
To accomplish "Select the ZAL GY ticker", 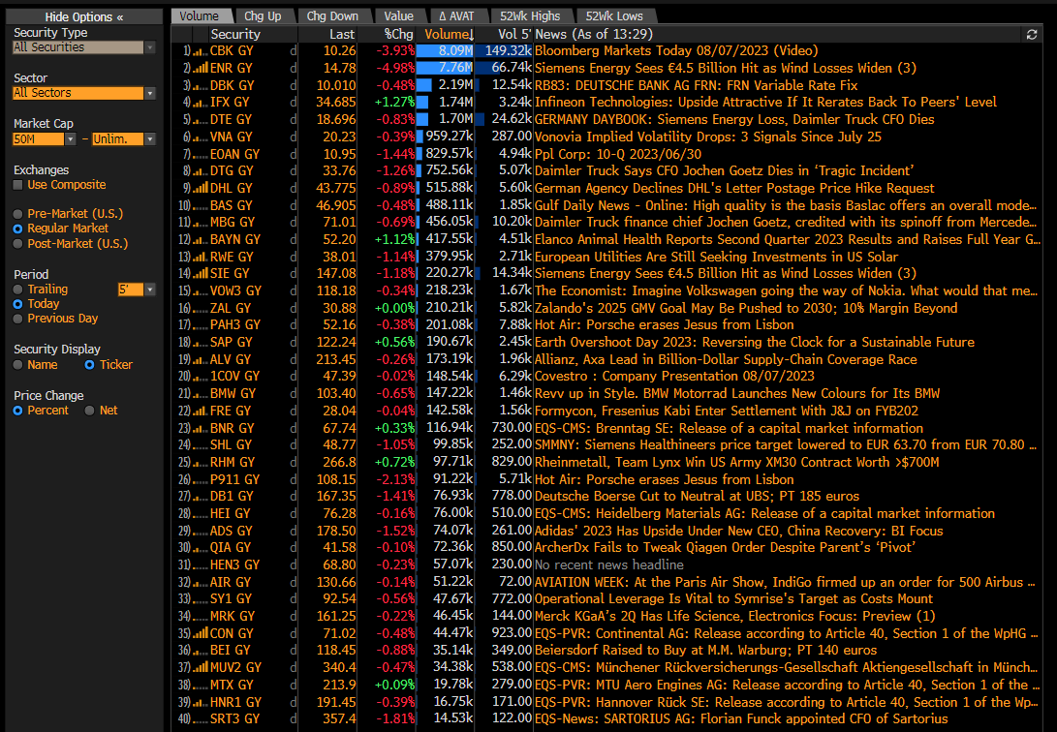I will coord(230,308).
